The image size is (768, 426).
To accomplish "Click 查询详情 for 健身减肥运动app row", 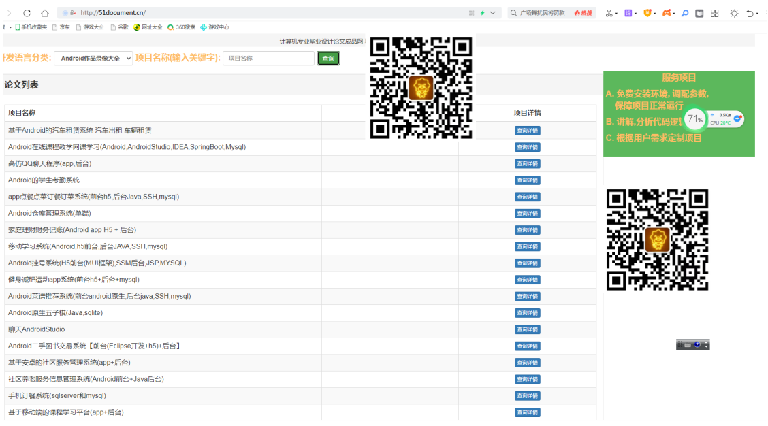I will tap(528, 280).
